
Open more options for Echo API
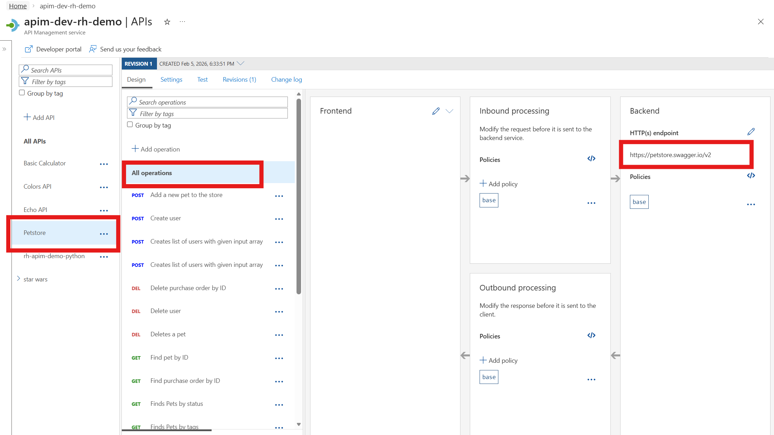(x=104, y=210)
